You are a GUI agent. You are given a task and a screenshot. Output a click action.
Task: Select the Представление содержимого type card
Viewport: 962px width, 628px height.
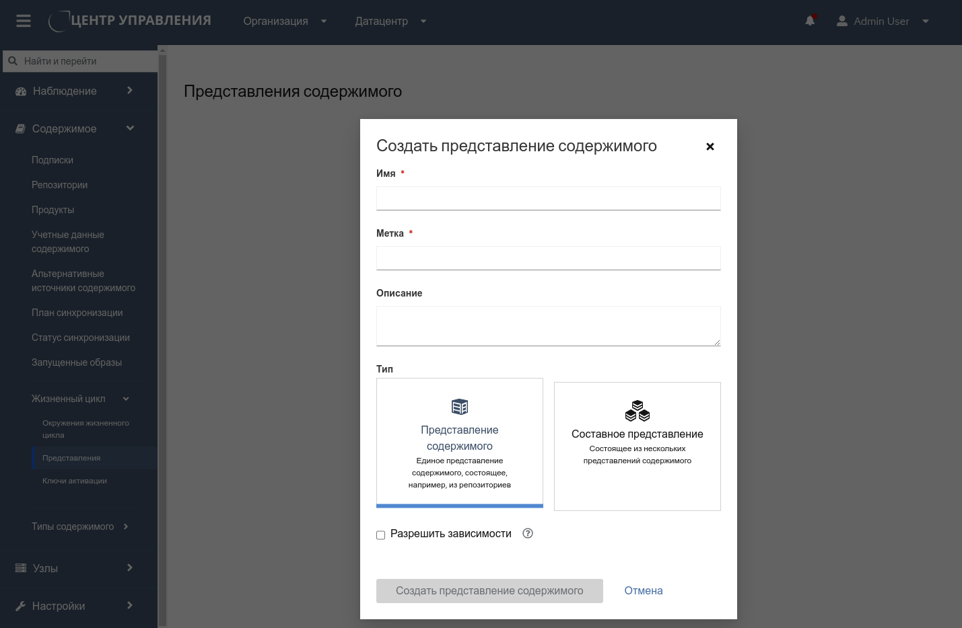click(x=460, y=442)
